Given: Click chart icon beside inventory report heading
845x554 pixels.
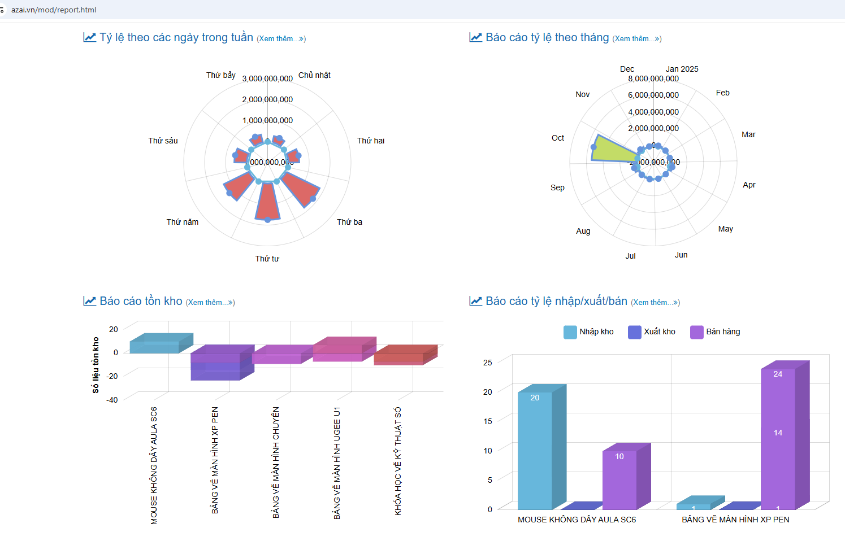Looking at the screenshot, I should click(x=89, y=301).
